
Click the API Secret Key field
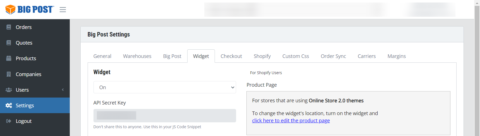click(165, 116)
